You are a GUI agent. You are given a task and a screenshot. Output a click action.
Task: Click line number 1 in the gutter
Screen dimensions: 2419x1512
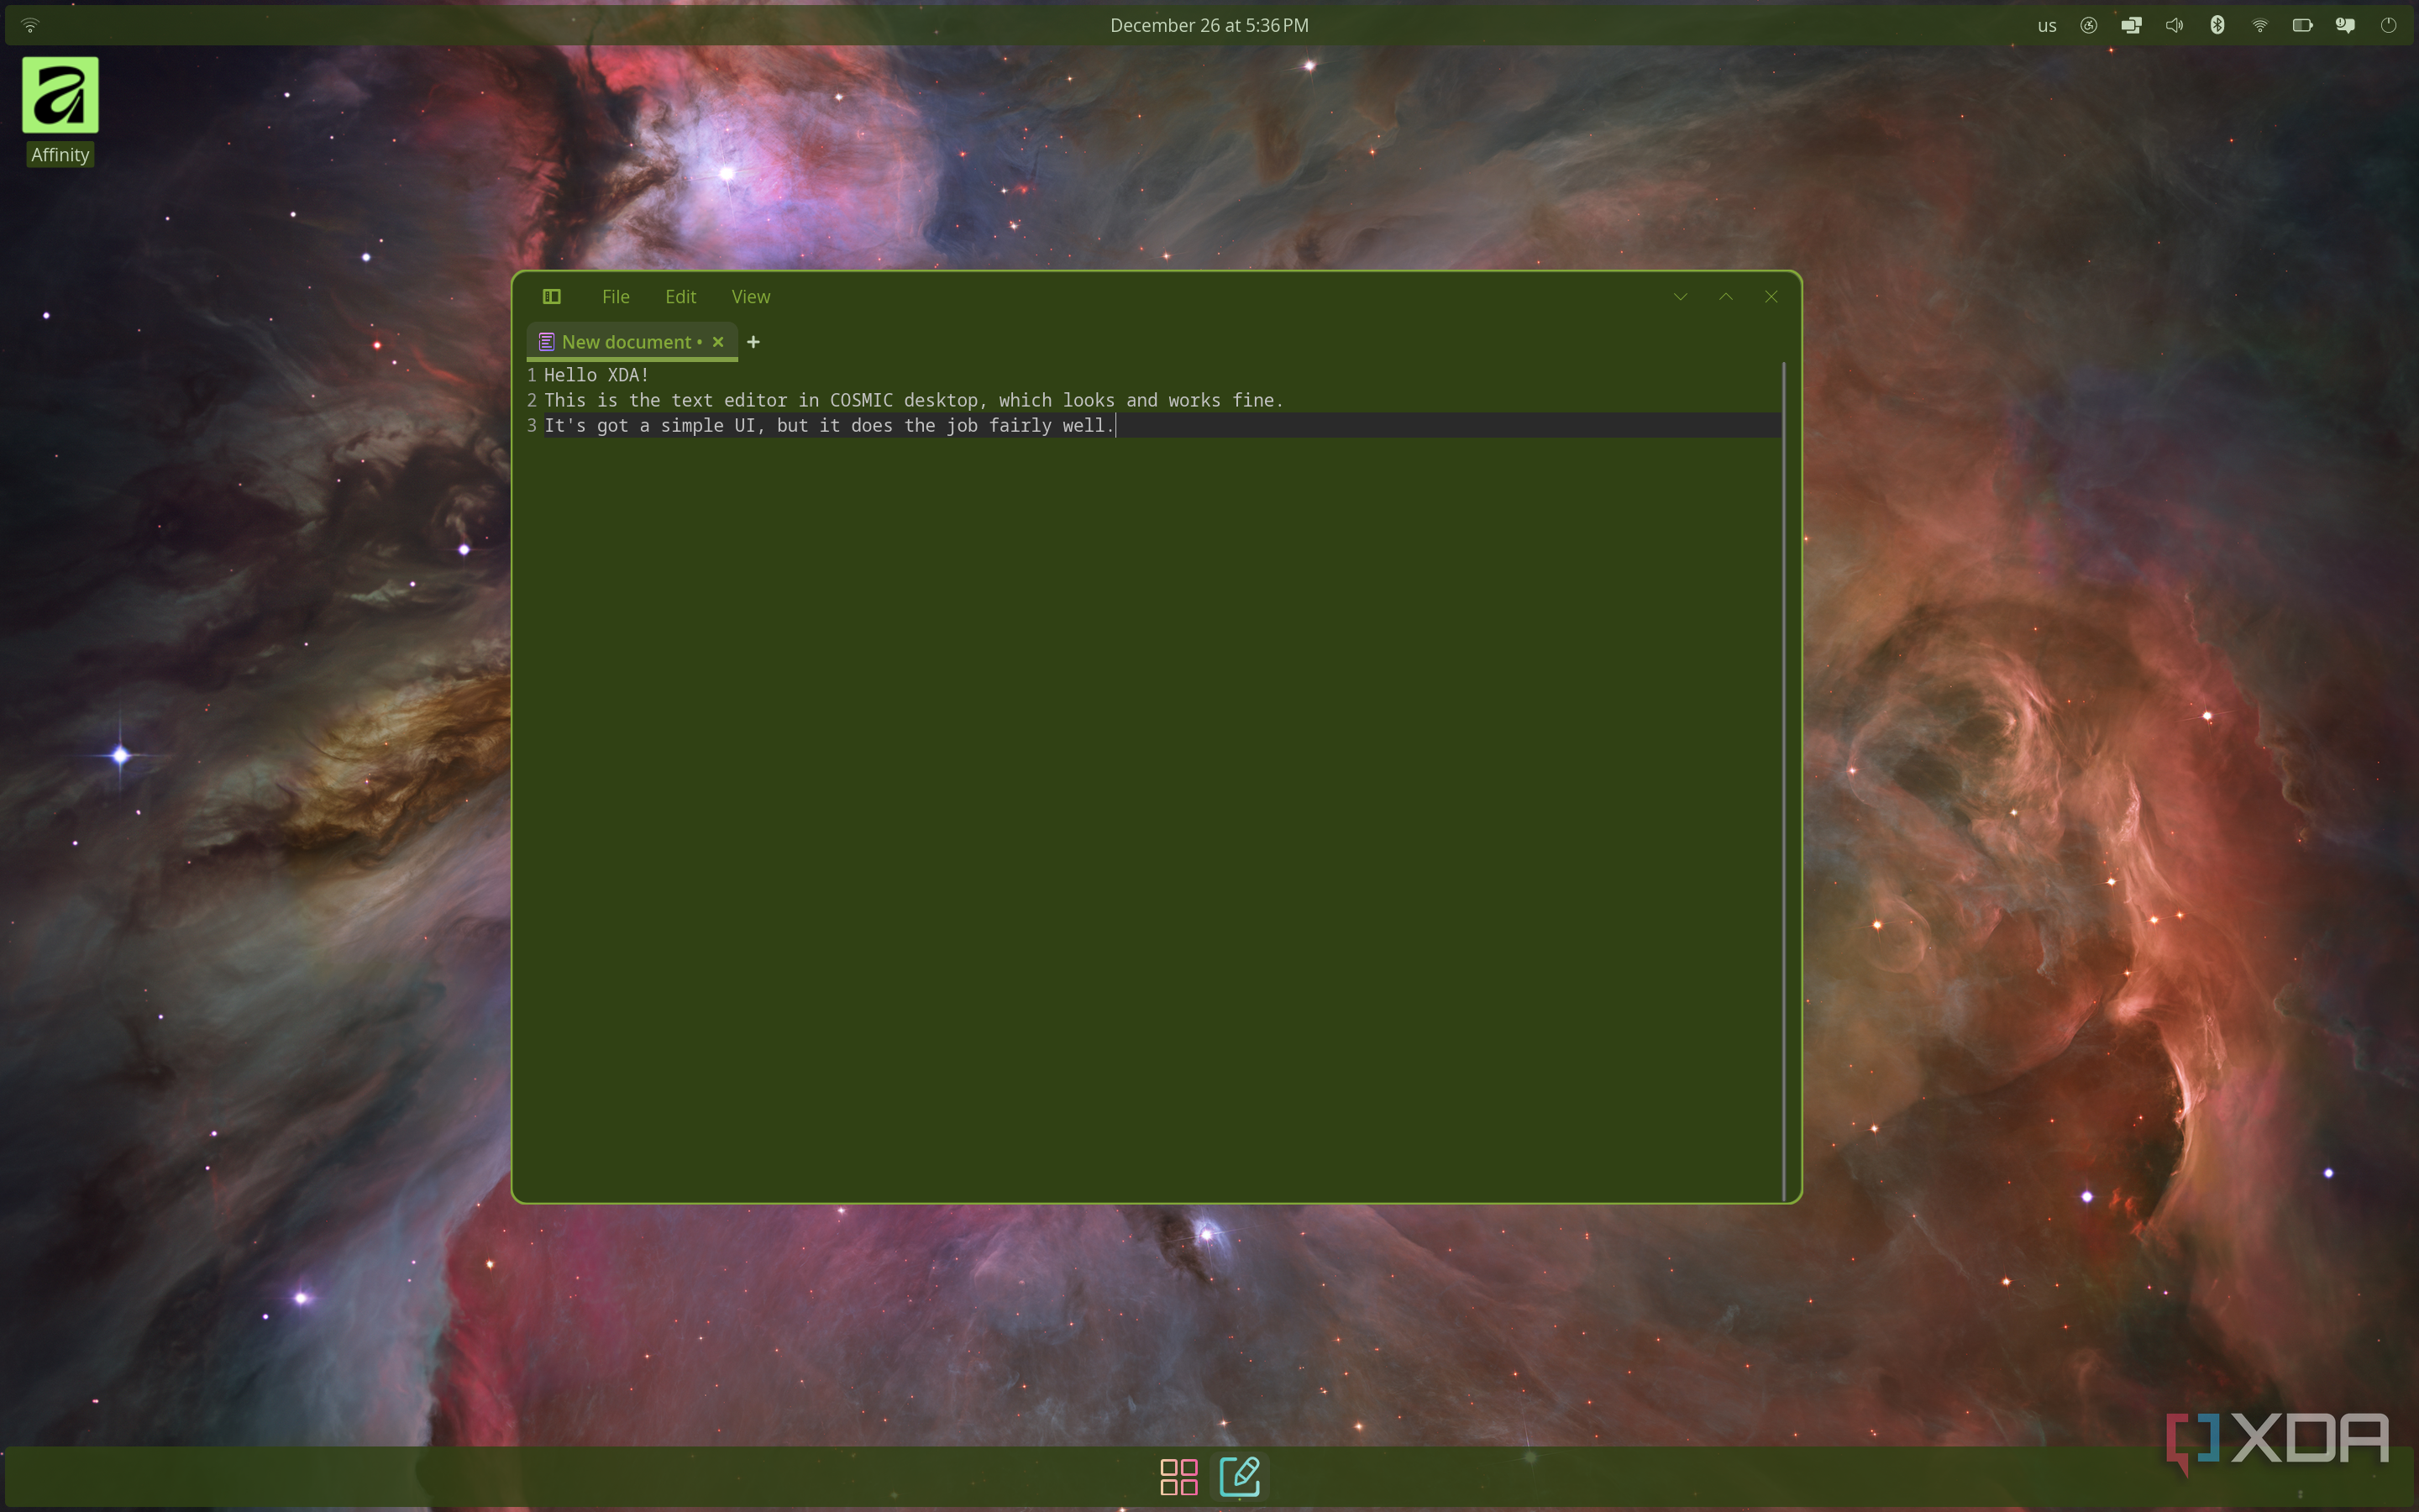(x=532, y=375)
